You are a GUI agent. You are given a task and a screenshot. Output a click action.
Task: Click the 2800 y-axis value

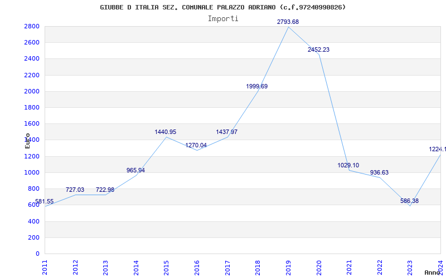point(32,26)
